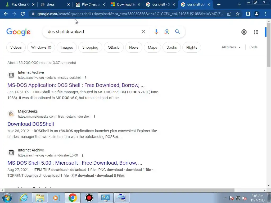This screenshot has width=271, height=203.
Task: Open Google quick settings gear
Action: click(x=244, y=32)
